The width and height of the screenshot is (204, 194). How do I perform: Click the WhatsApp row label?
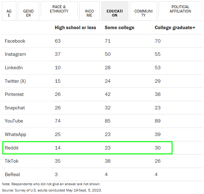point(15,134)
